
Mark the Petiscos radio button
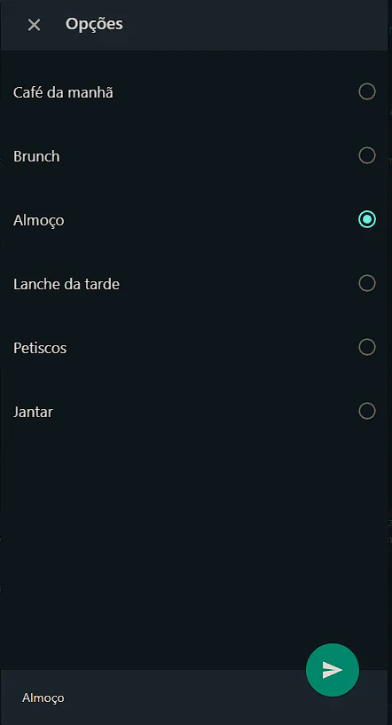coord(367,347)
